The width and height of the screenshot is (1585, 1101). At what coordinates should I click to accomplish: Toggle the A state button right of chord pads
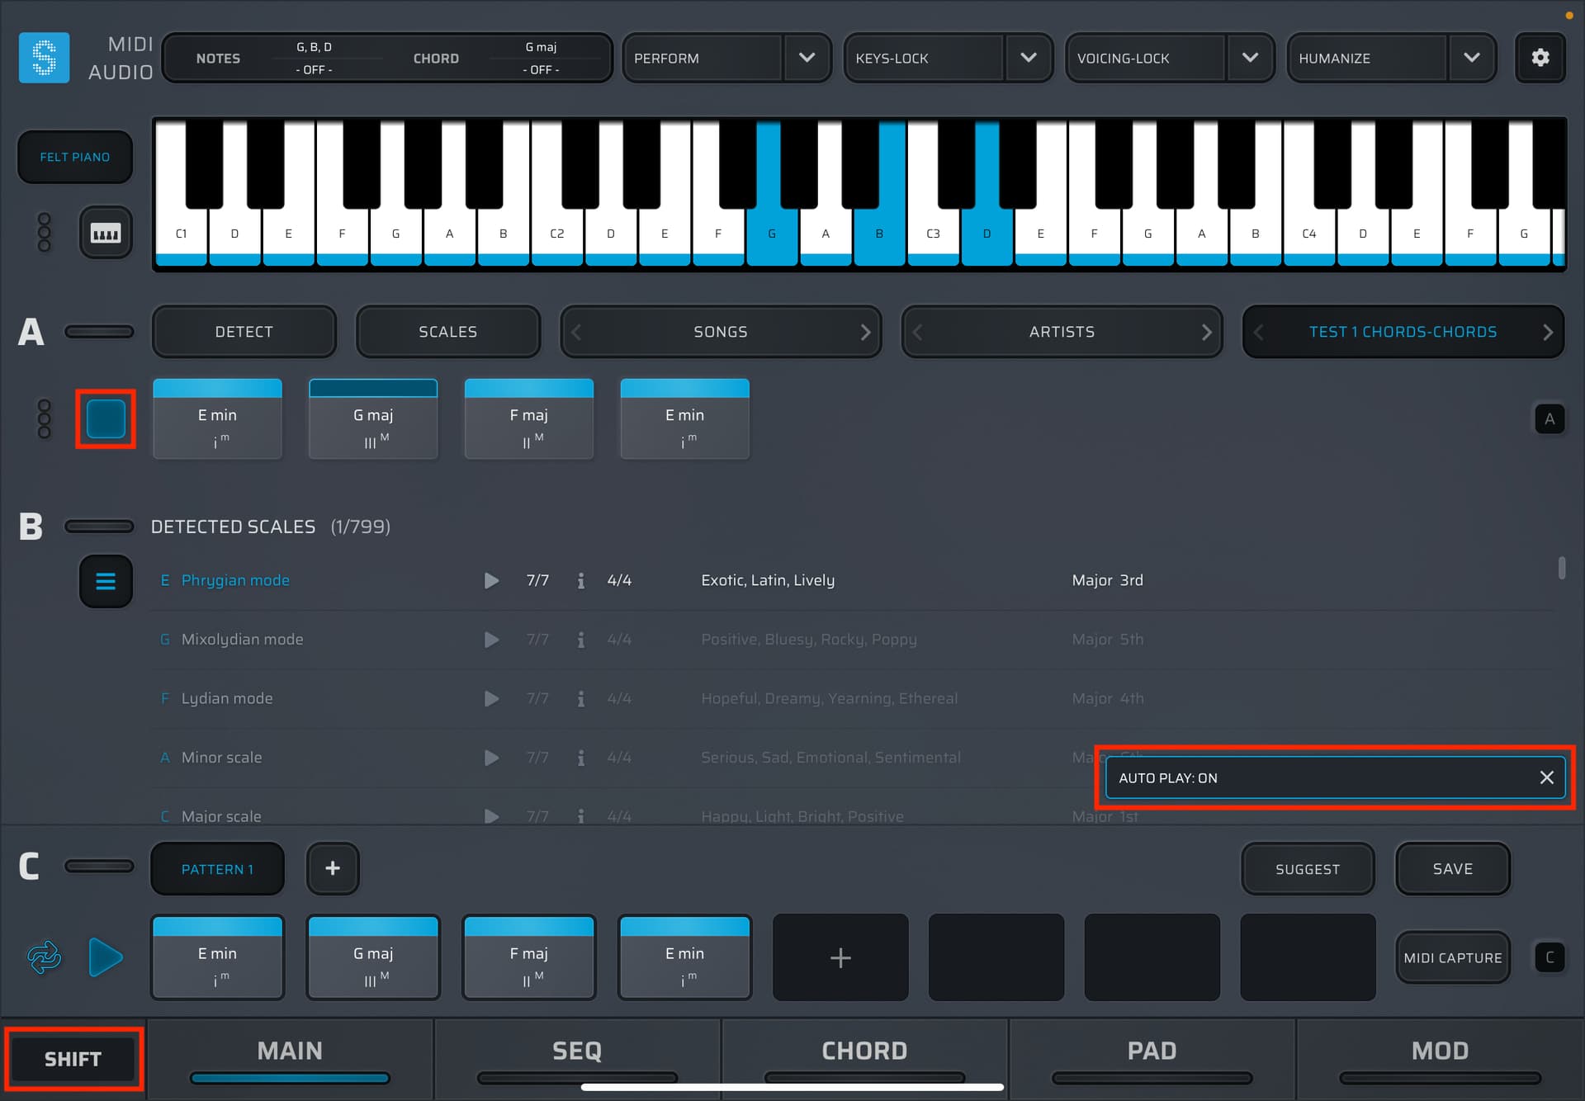click(1550, 418)
